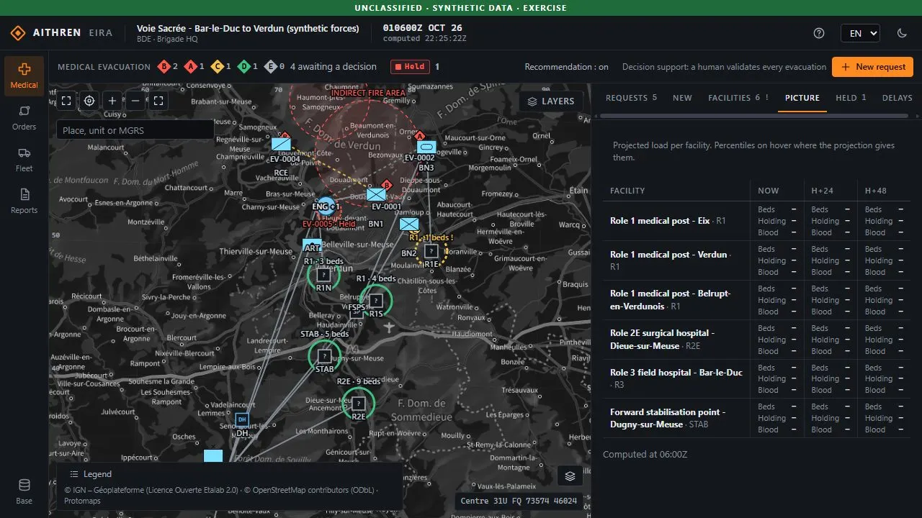Select the ART unit marker

312,245
